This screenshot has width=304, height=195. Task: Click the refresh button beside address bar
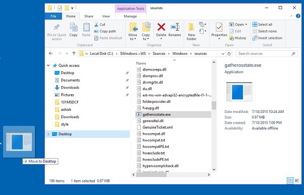click(229, 54)
